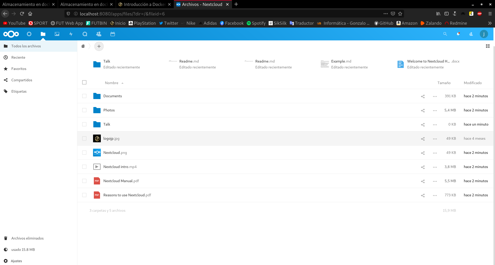Share the Documents folder
Viewport: 495px width, 265px height.
point(423,96)
